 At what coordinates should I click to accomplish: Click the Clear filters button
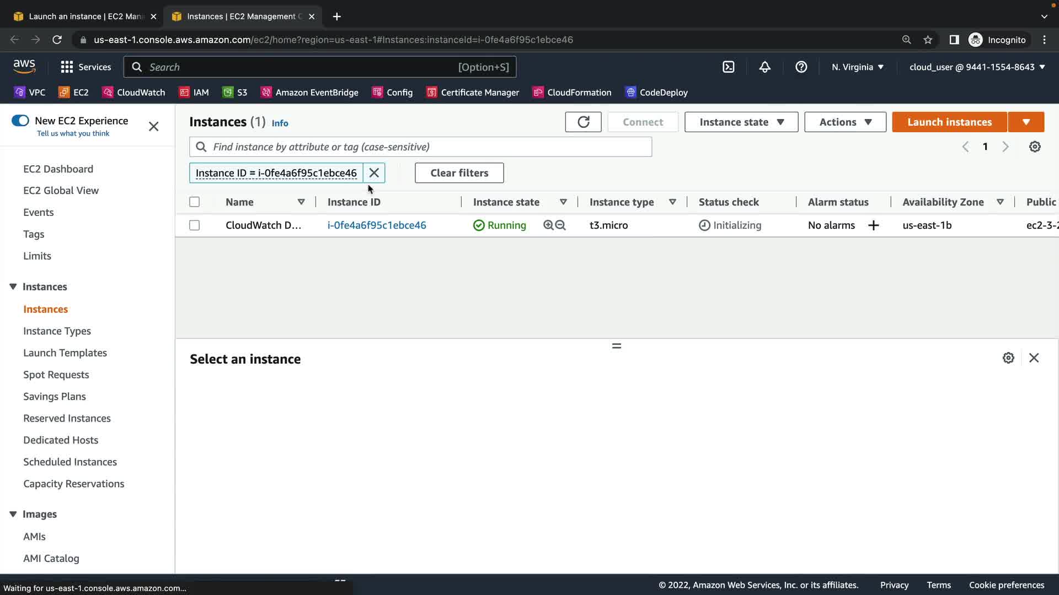click(x=459, y=173)
